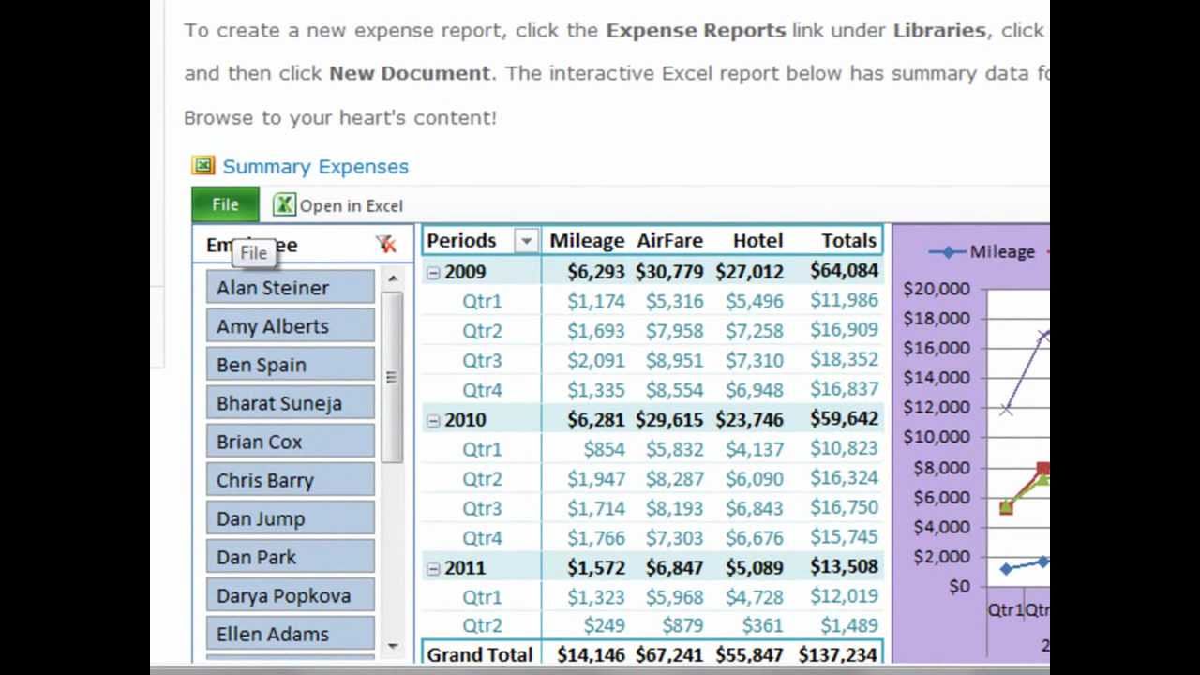This screenshot has height=675, width=1200.
Task: Select the Grand Total row label
Action: pyautogui.click(x=479, y=654)
